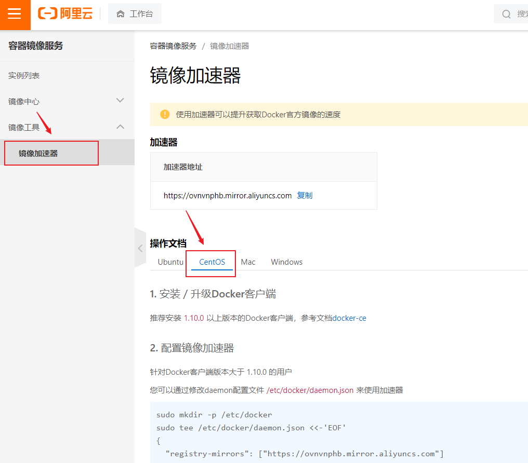Viewport: 528px width, 463px height.
Task: Click the search magnifier icon
Action: point(506,14)
